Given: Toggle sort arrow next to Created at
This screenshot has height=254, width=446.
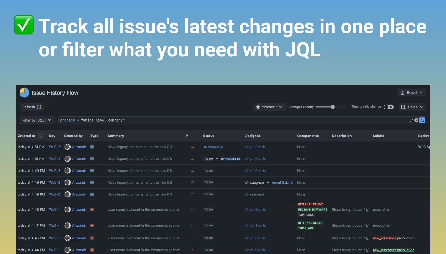Looking at the screenshot, I should [x=41, y=136].
